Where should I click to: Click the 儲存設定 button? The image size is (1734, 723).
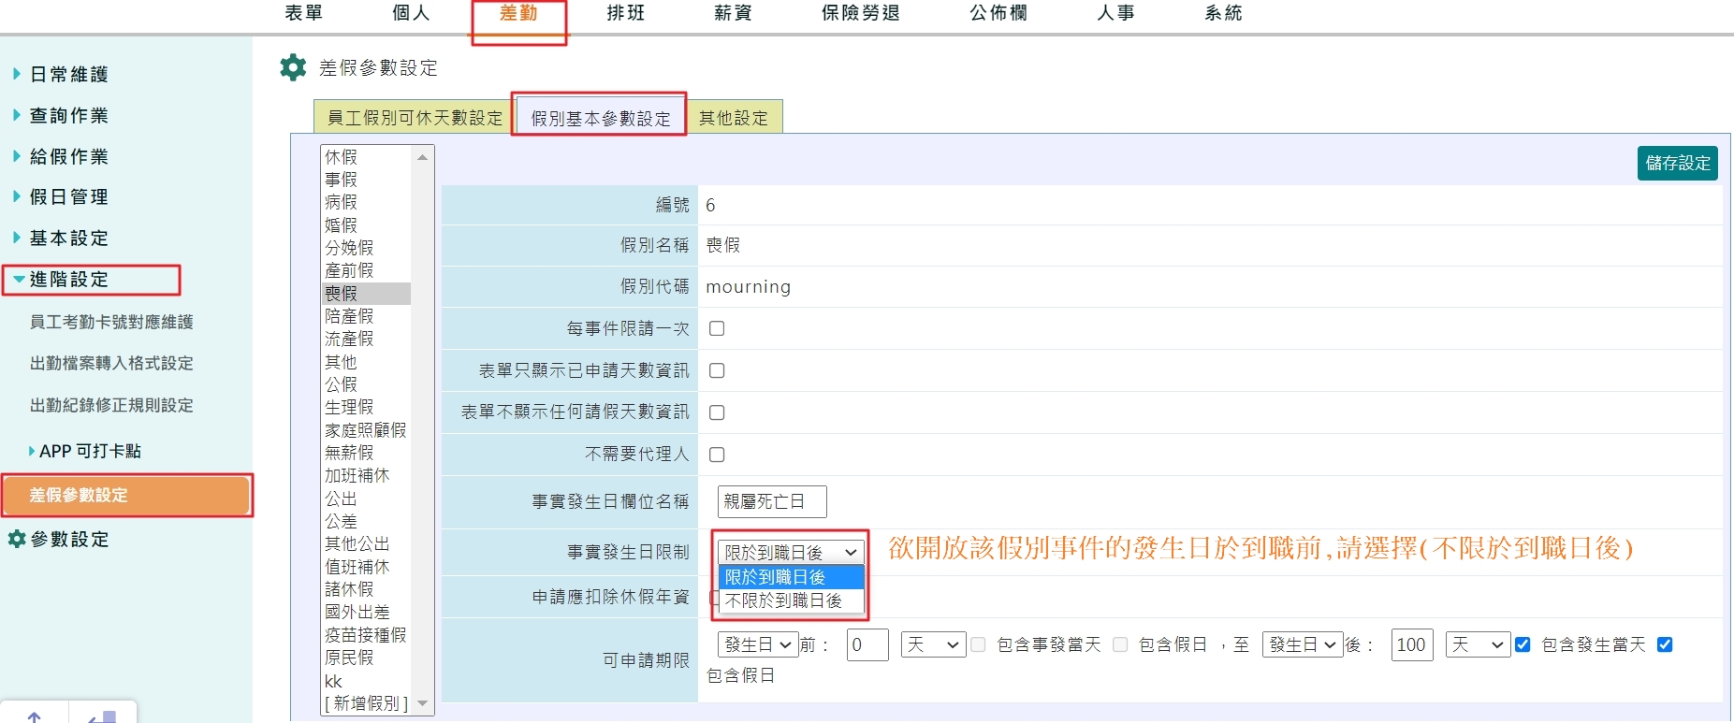1678,163
